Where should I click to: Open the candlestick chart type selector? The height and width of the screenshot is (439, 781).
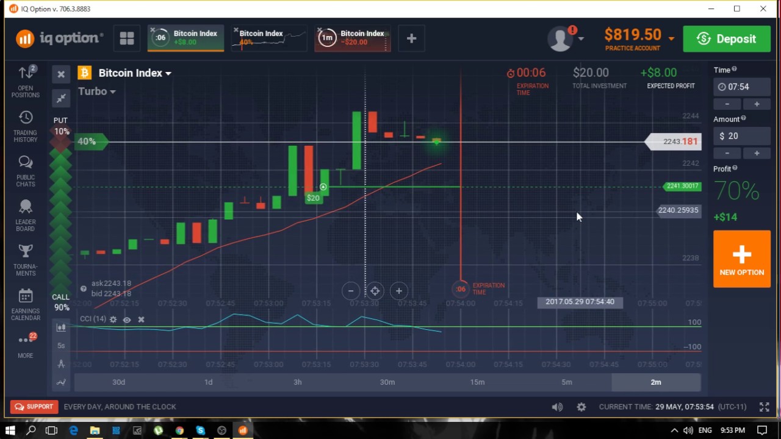click(x=61, y=327)
